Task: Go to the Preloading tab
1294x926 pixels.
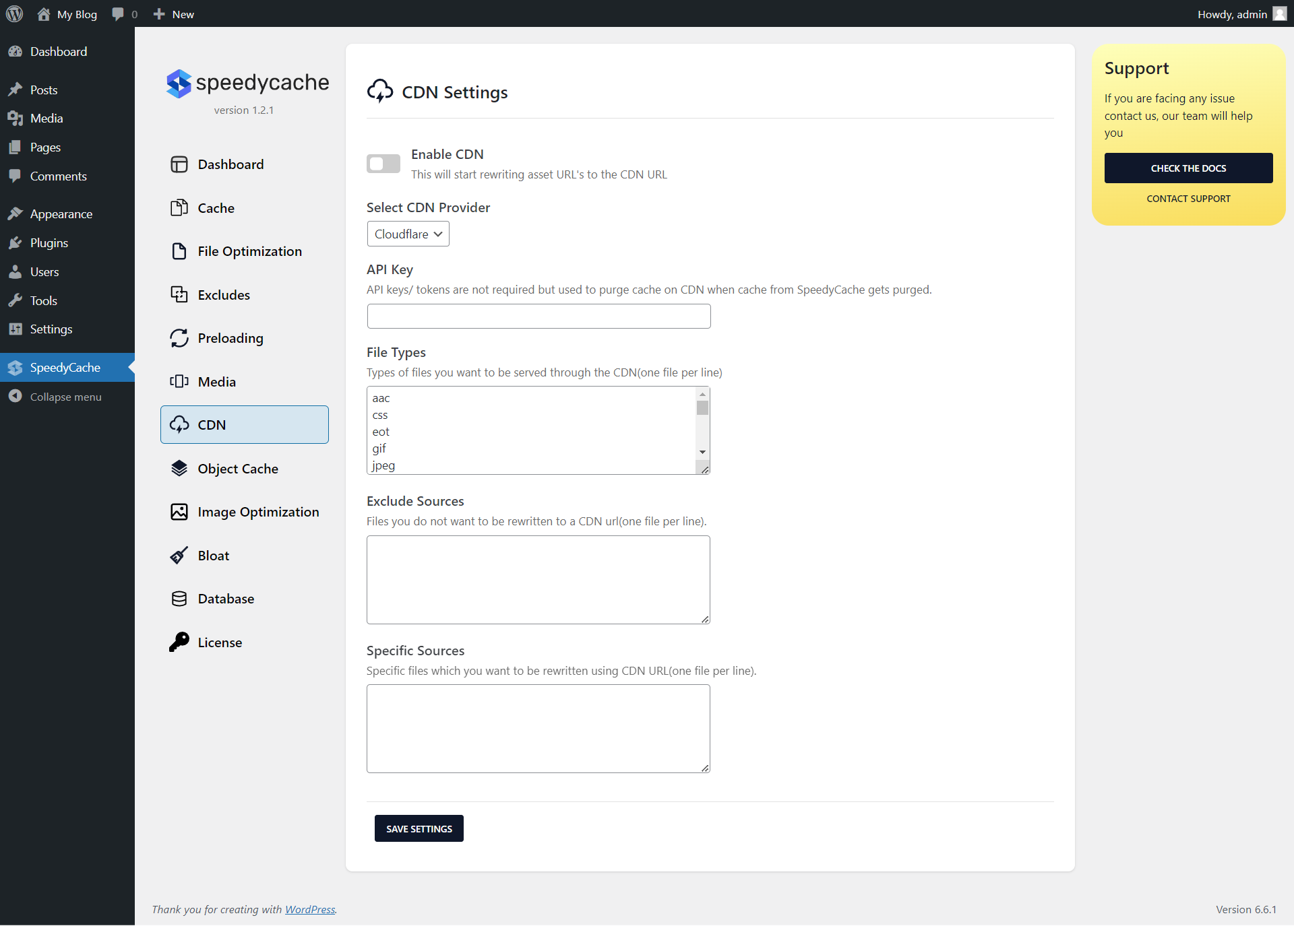Action: (244, 338)
